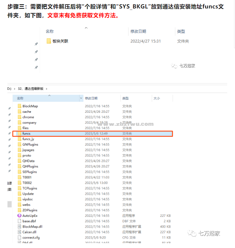
Task: Click the CFG 文件 type of connect.cfg
Action: 129,237
